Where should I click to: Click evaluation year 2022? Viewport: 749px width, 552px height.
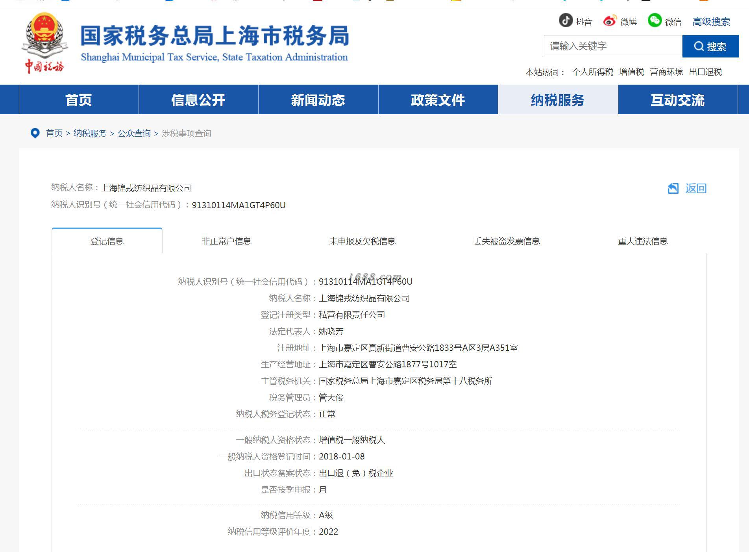(328, 532)
